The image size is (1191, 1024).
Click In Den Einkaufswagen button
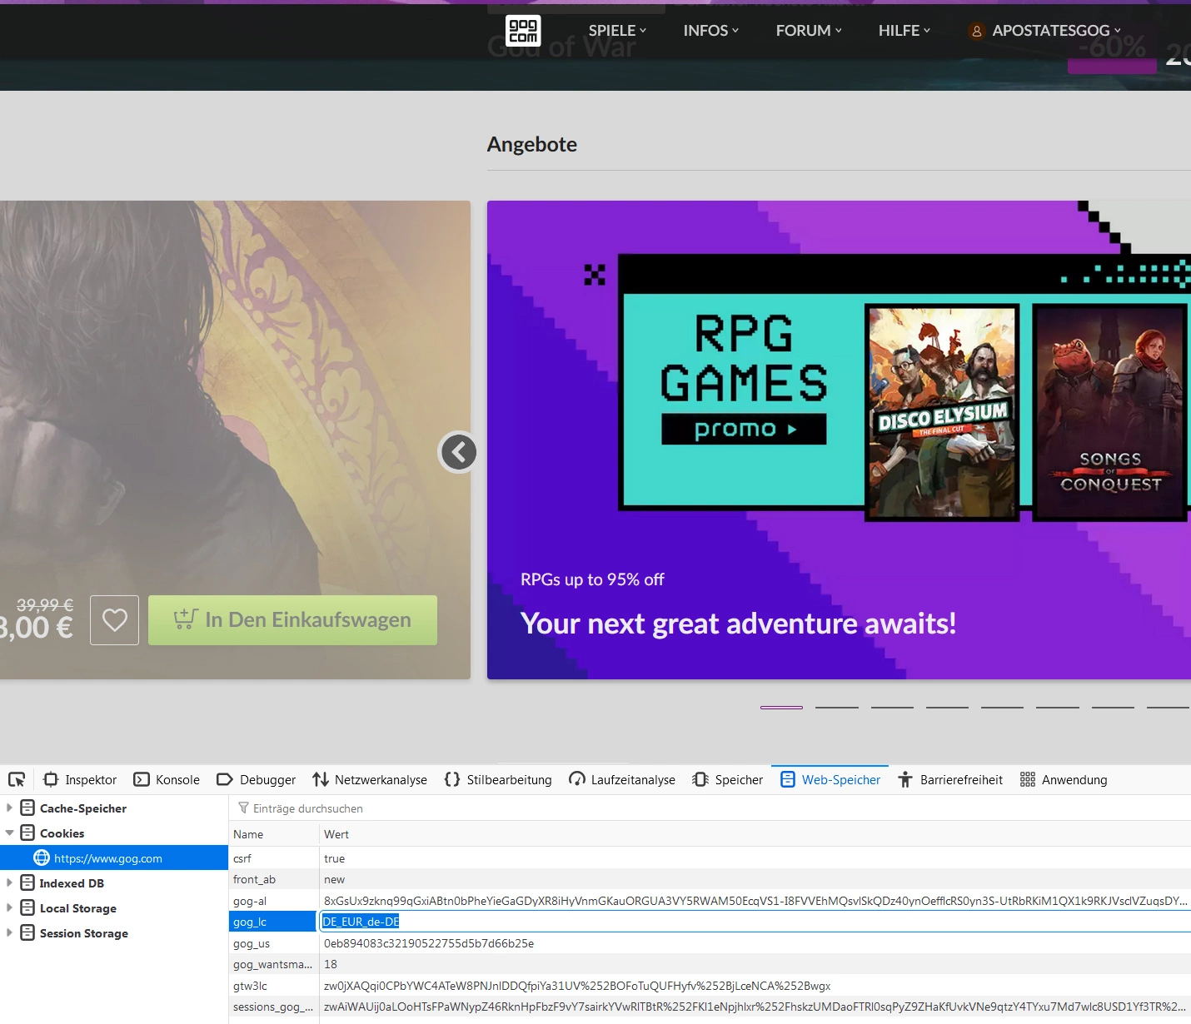tap(292, 620)
